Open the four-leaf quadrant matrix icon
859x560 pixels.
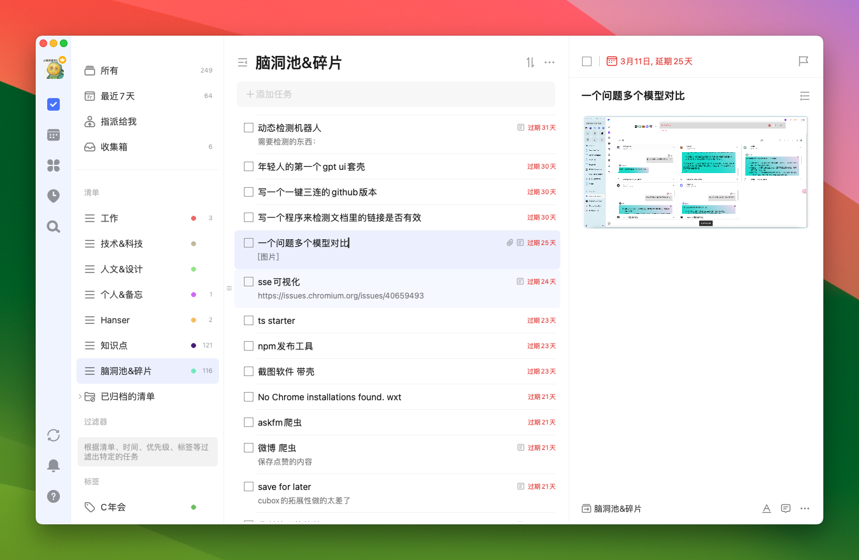pyautogui.click(x=53, y=165)
